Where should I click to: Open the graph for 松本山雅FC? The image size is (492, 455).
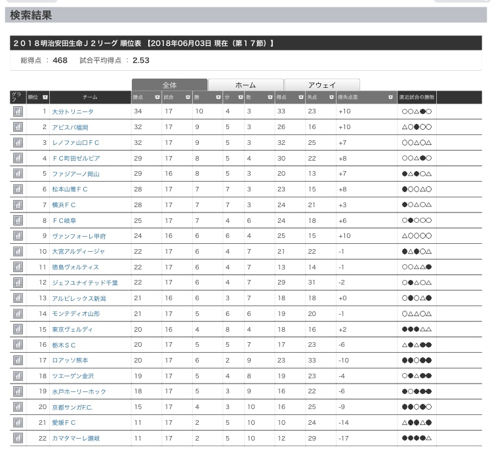[18, 189]
